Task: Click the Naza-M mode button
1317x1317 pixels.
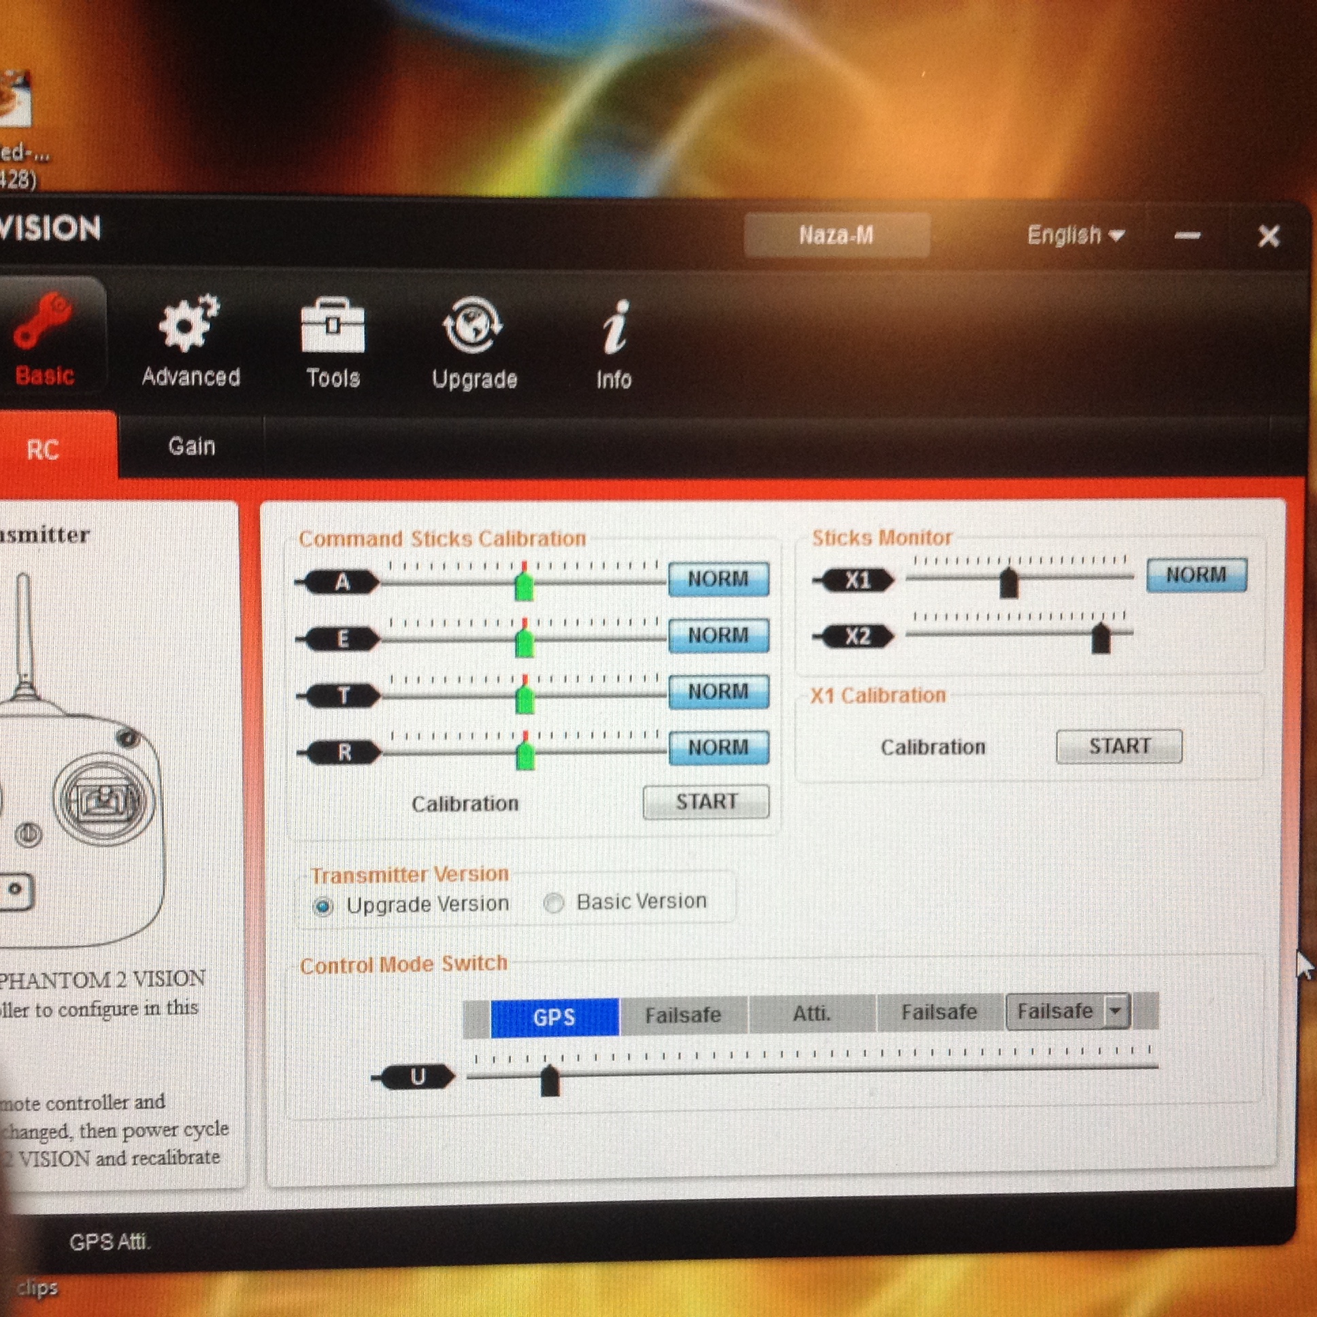Action: pyautogui.click(x=837, y=235)
